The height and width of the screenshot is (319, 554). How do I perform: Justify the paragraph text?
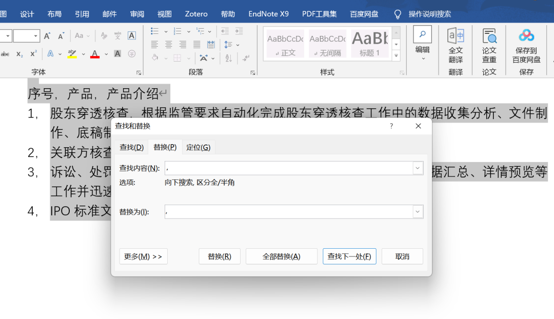coord(197,45)
